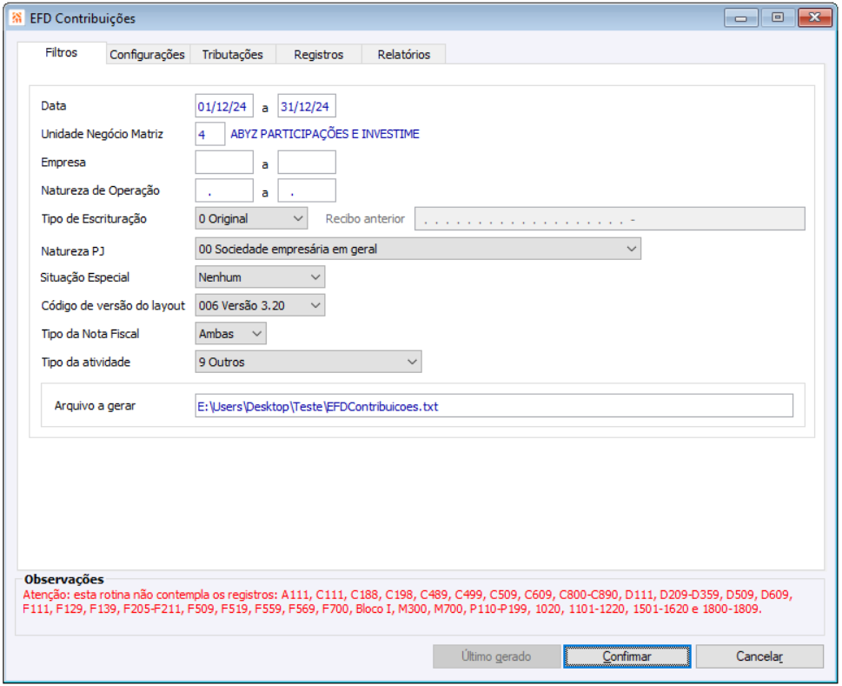Click the Confirmar button
This screenshot has width=842, height=686.
[627, 656]
